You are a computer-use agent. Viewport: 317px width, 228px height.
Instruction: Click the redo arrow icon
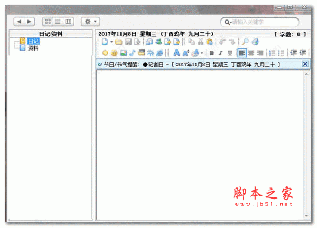232,42
